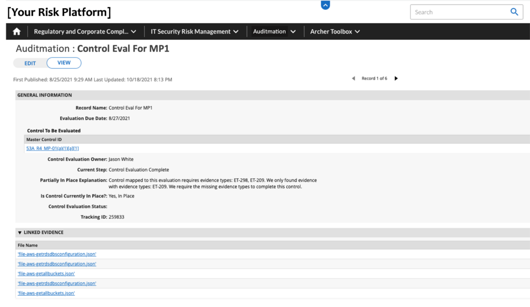Open first file-aws-getallbuckets.json evidence link
530x307 pixels.
click(x=46, y=274)
